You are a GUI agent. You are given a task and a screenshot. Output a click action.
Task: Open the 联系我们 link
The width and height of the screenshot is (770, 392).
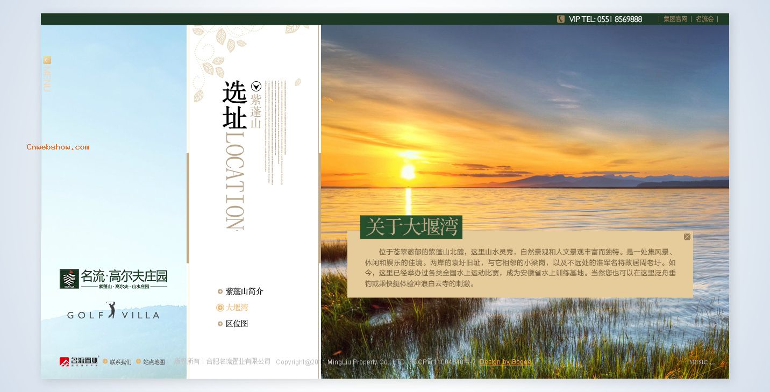tap(120, 362)
